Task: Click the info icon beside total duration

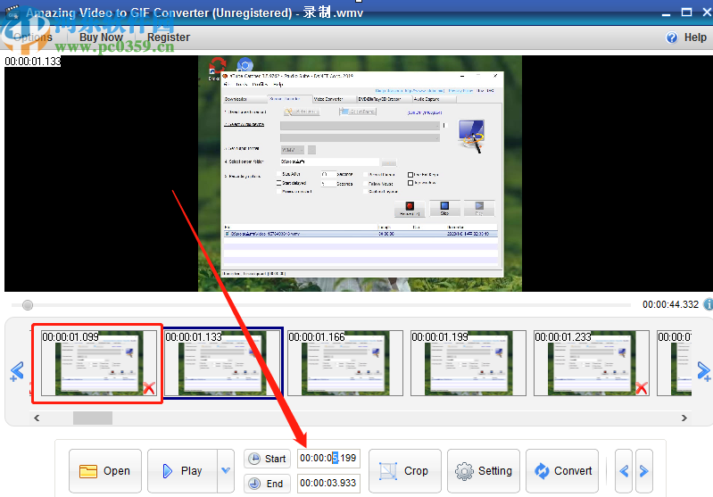Action: 708,304
